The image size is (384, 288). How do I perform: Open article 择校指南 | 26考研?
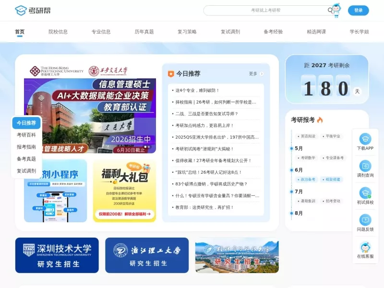[x=216, y=102]
